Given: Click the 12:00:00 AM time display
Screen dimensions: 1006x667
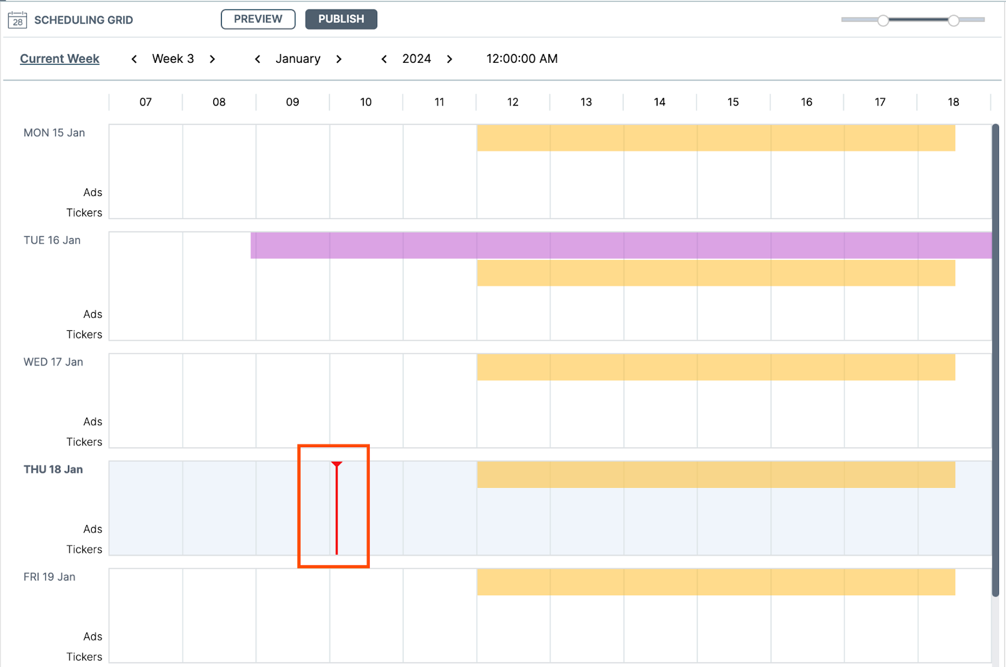Looking at the screenshot, I should click(521, 58).
